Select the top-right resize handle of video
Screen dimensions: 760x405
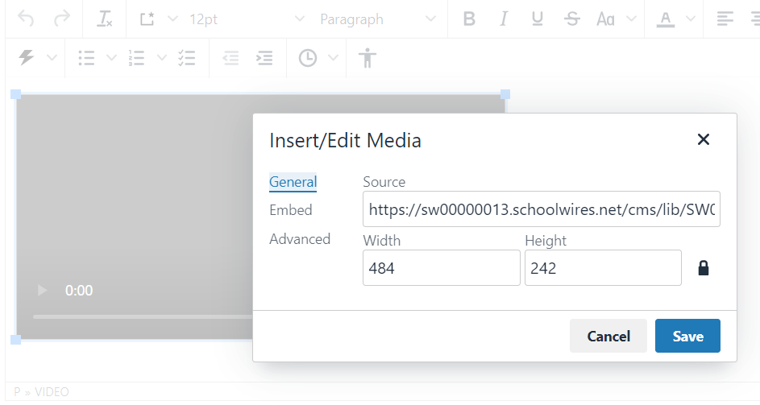click(x=505, y=94)
